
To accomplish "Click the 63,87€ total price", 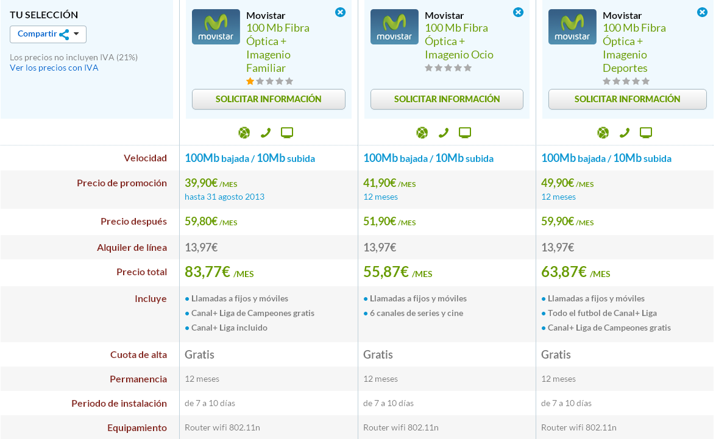I will click(576, 272).
